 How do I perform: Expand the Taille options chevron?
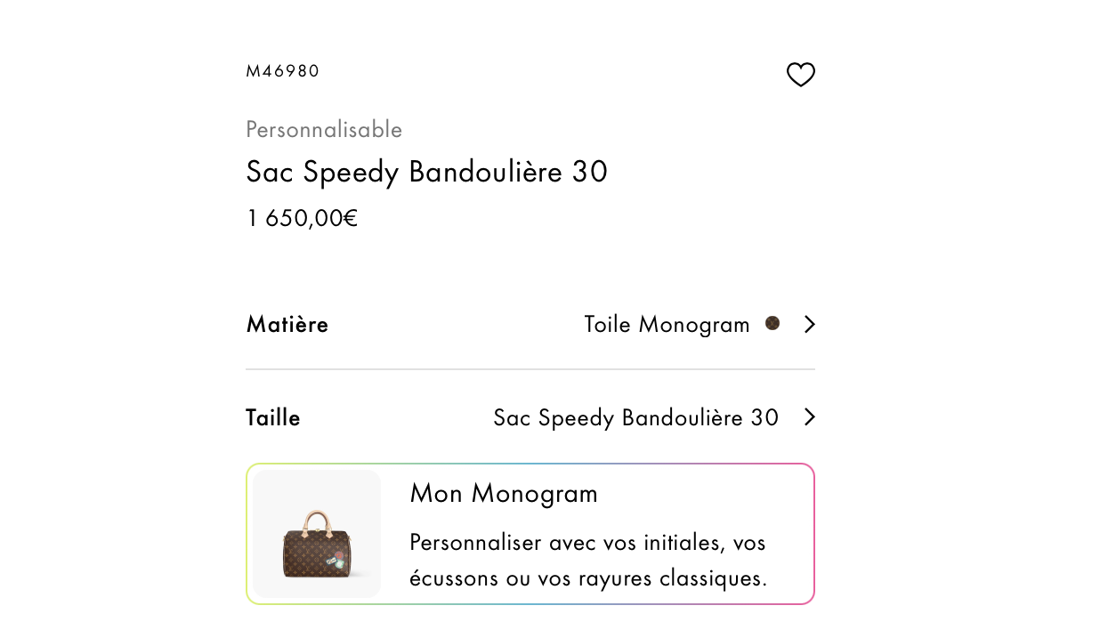coord(809,417)
